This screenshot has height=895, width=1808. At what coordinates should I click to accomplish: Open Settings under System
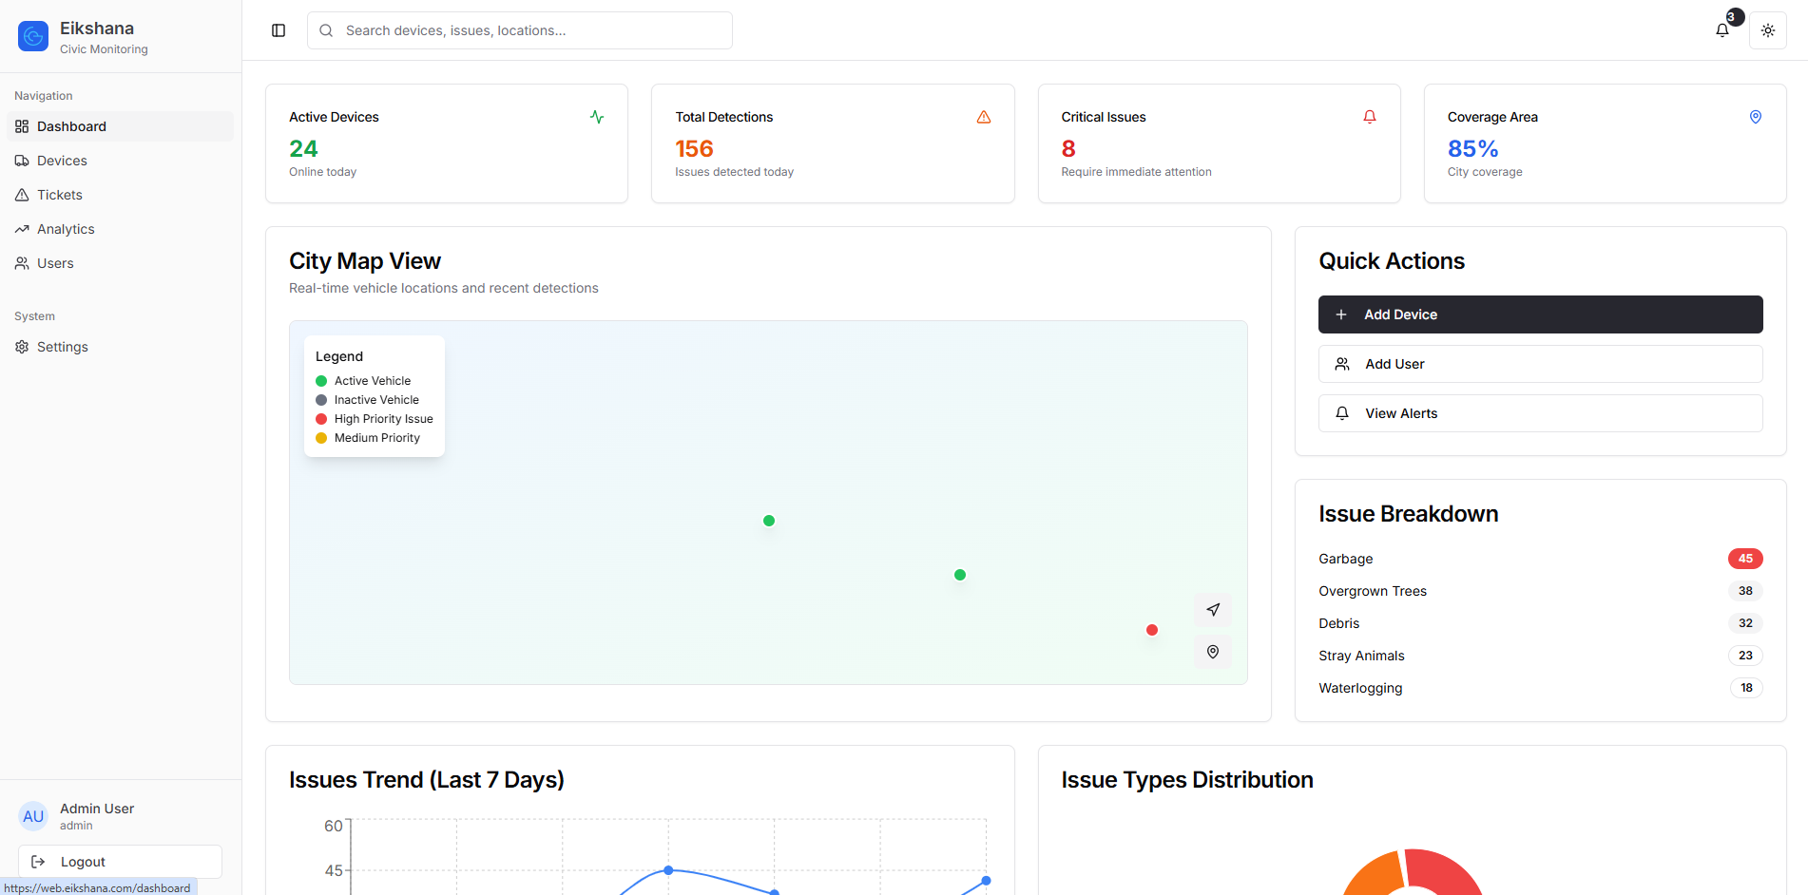point(121,347)
